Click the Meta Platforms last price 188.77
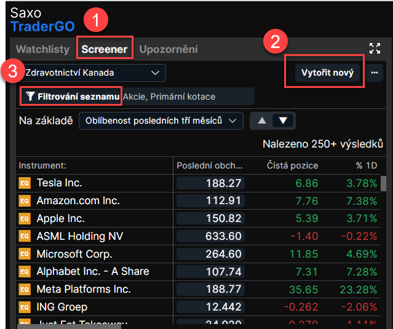This screenshot has width=393, height=329. (210, 290)
